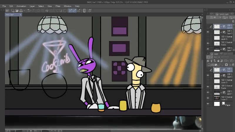
Task: Click the Clip Studio launcher icon in the toolbar
Action: coord(7,11)
